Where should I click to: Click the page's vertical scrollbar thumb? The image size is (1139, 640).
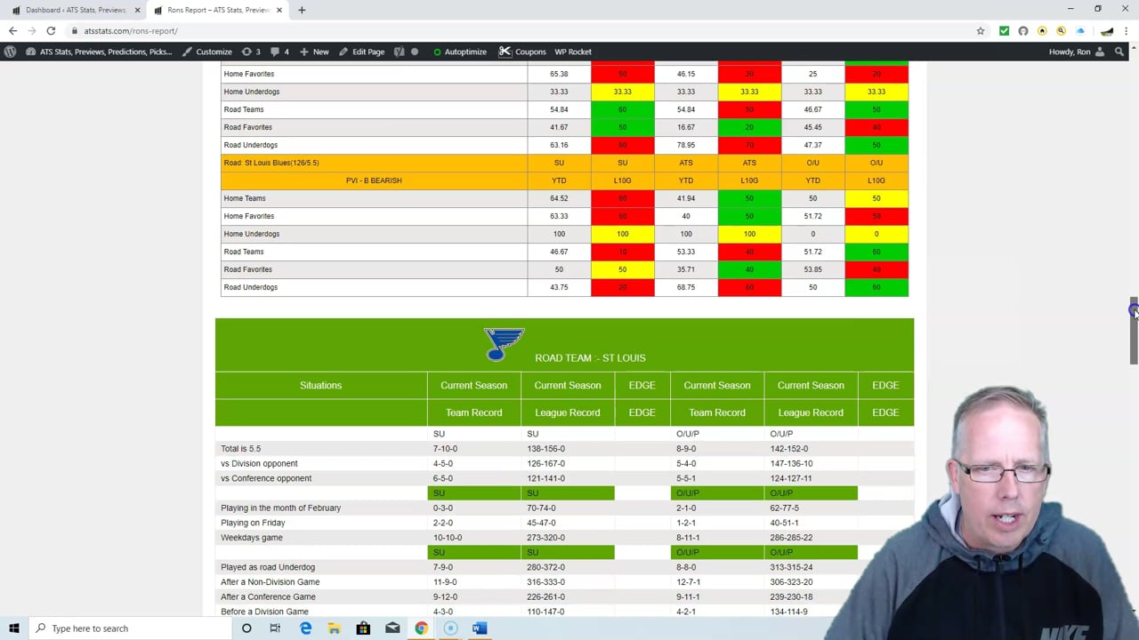1133,331
